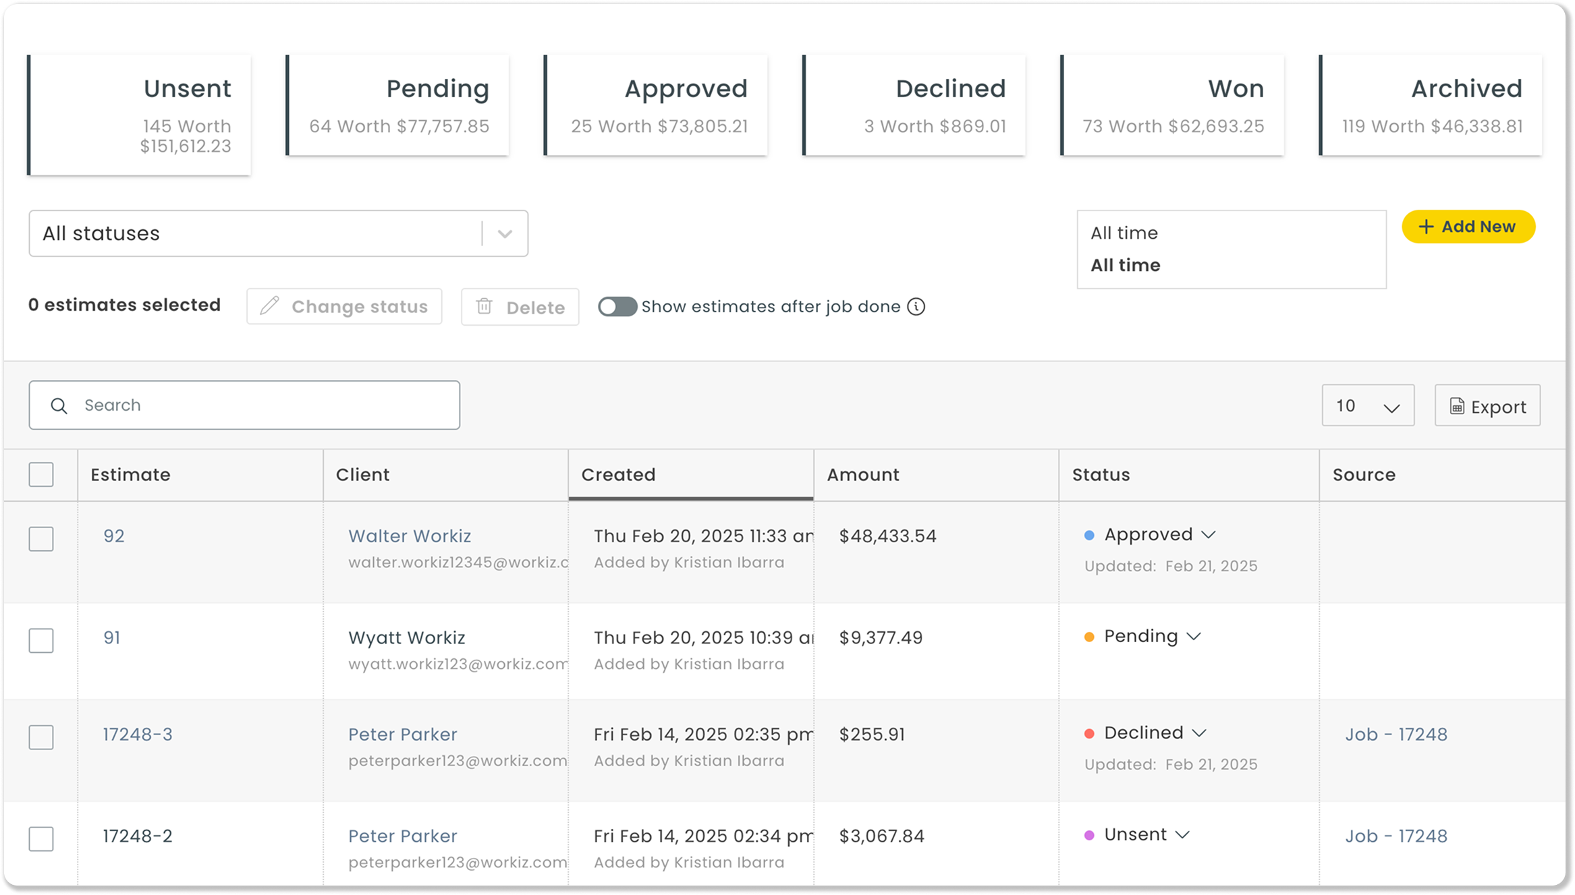
Task: Tick the checkbox for estimate 17248-3
Action: click(x=41, y=737)
